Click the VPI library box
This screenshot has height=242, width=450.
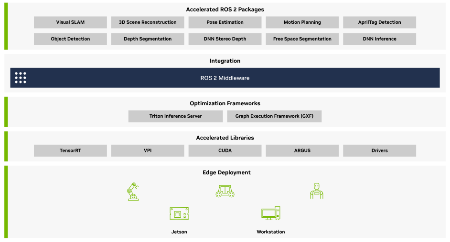click(x=148, y=151)
